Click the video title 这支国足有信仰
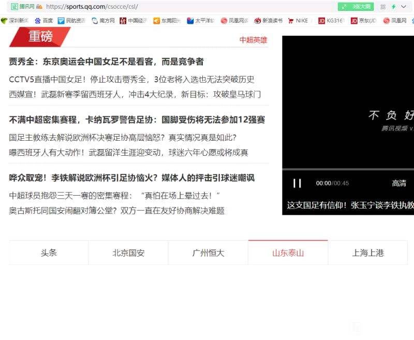The width and height of the screenshot is (414, 340). [x=350, y=205]
